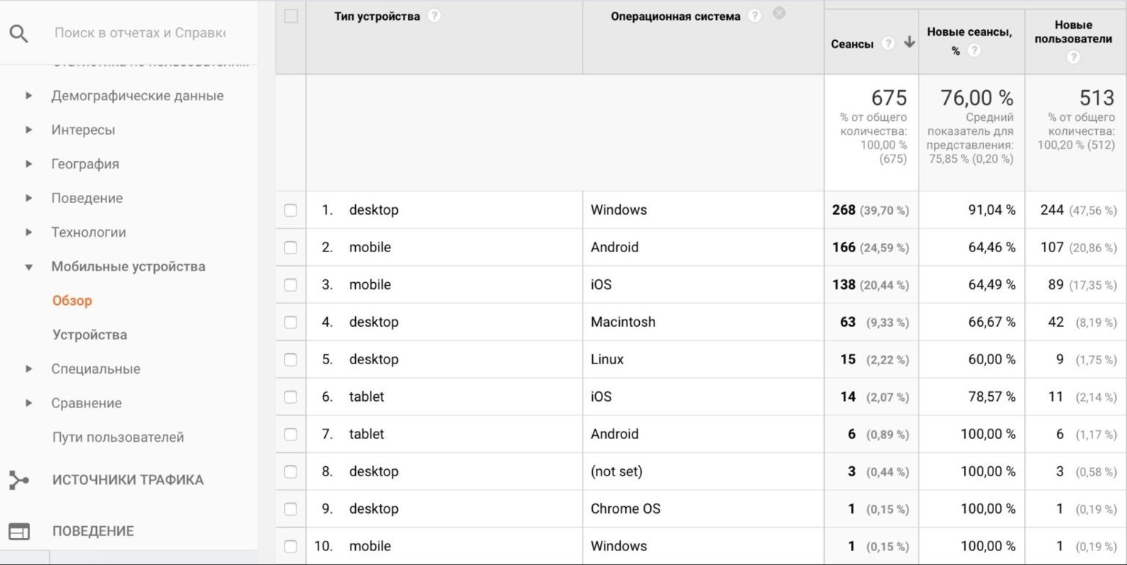Click the Новые сеансы, % column header

[x=969, y=32]
